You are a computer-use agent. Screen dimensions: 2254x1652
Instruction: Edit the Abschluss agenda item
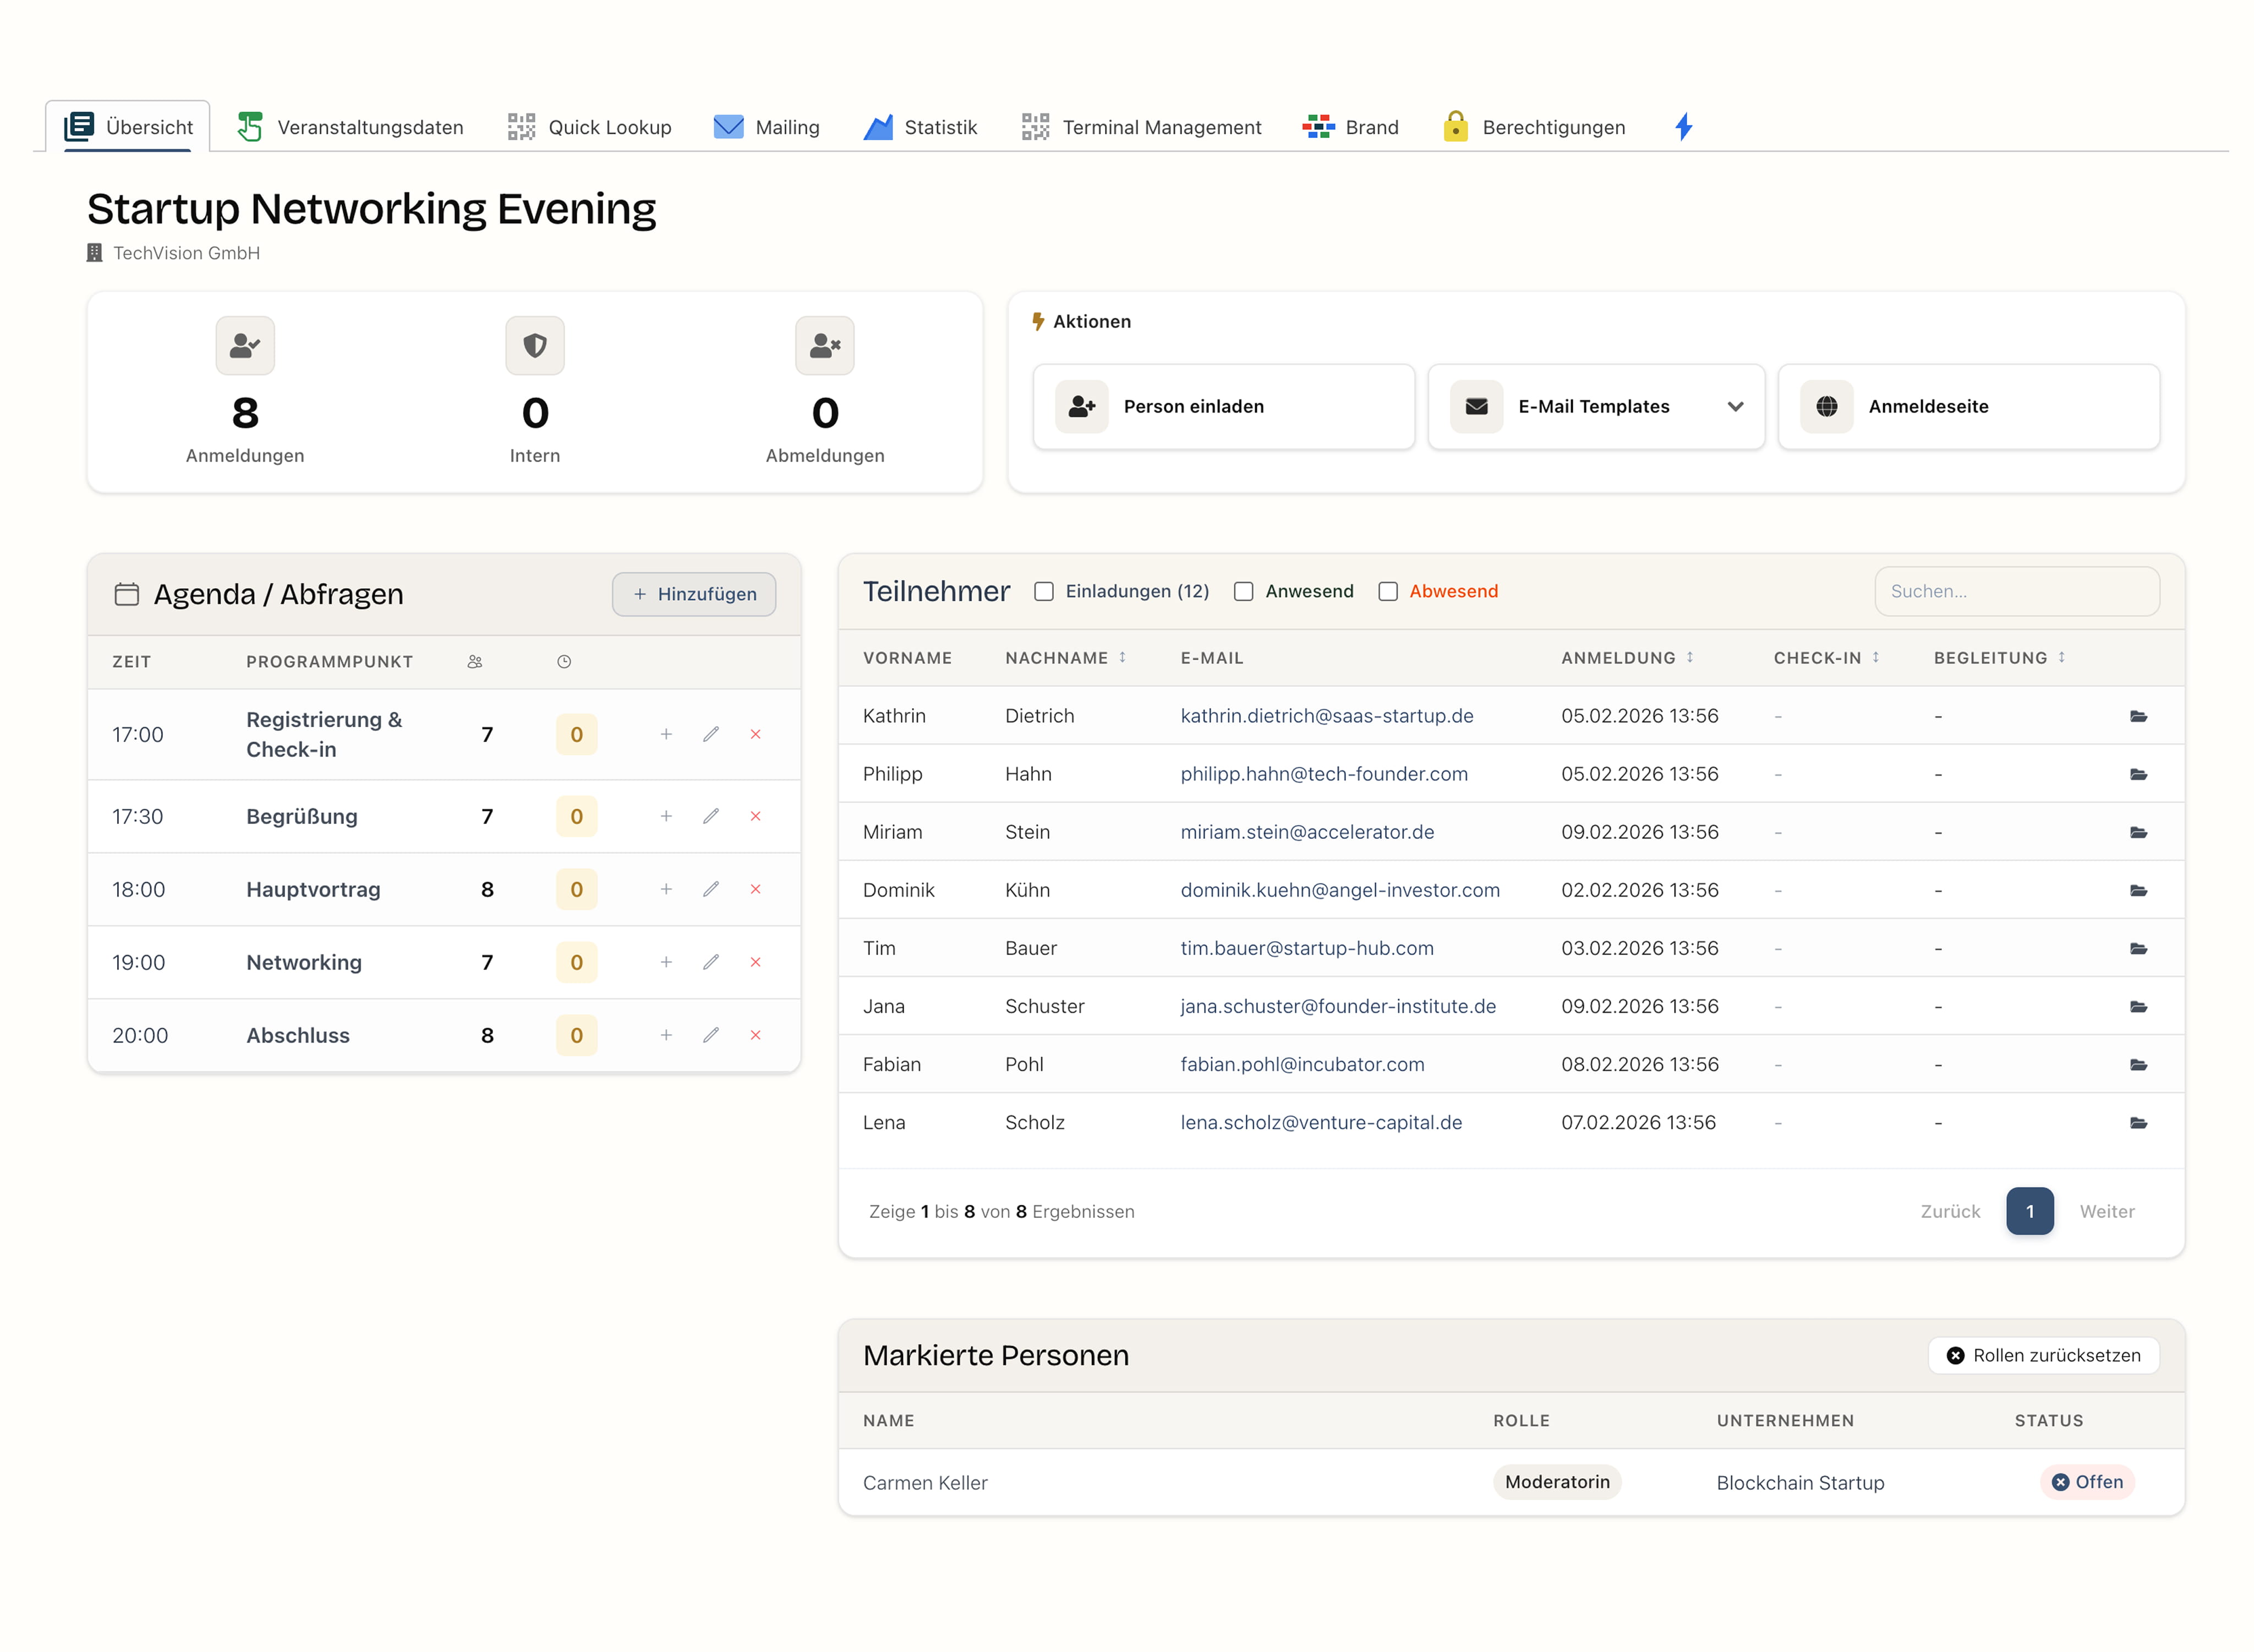click(710, 1035)
